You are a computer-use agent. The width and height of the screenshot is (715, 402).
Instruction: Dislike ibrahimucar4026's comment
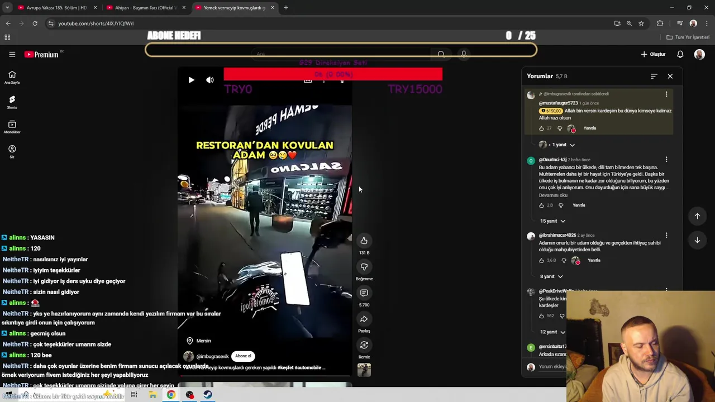pos(564,260)
